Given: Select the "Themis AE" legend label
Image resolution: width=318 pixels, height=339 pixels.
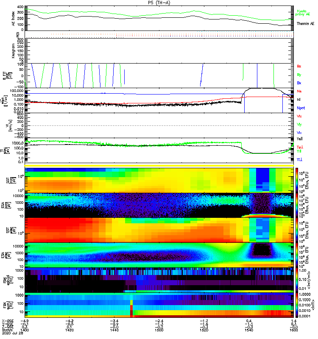Looking at the screenshot, I should [305, 24].
